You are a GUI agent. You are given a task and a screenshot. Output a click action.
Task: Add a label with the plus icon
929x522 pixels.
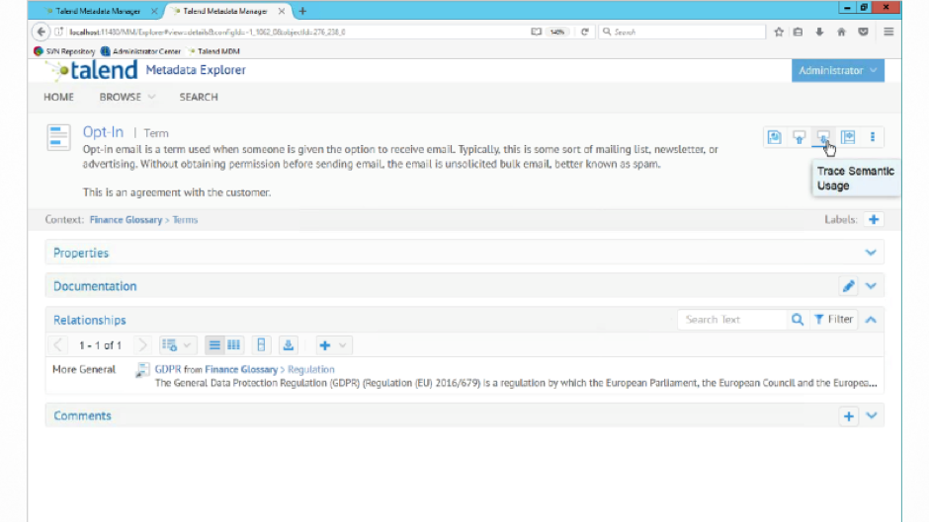coord(874,220)
